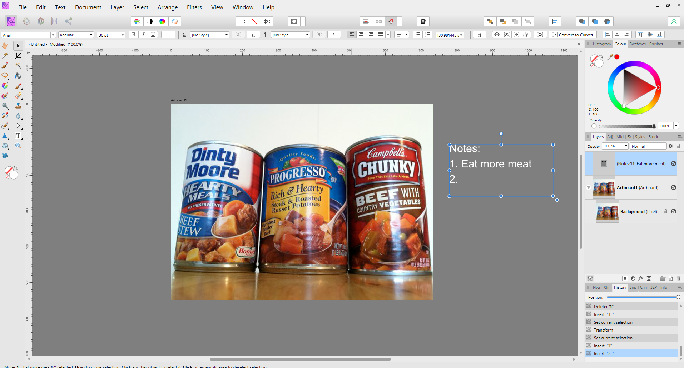Click the Italic formatting button
684x368 pixels.
point(143,35)
